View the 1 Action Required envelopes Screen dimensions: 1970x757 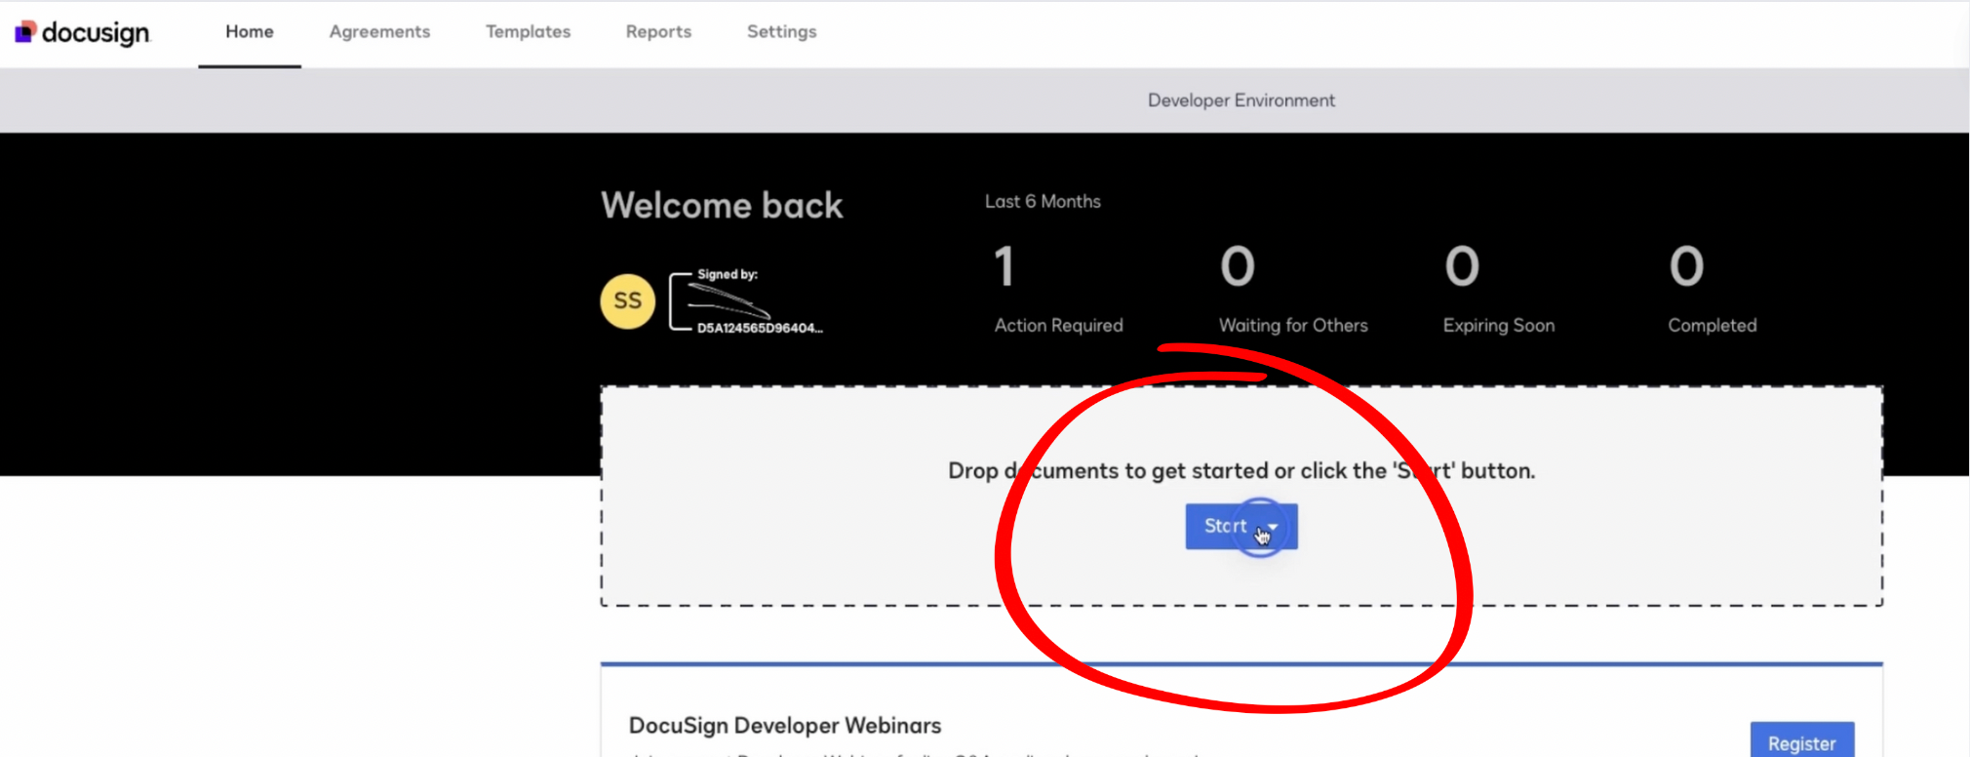point(1058,289)
